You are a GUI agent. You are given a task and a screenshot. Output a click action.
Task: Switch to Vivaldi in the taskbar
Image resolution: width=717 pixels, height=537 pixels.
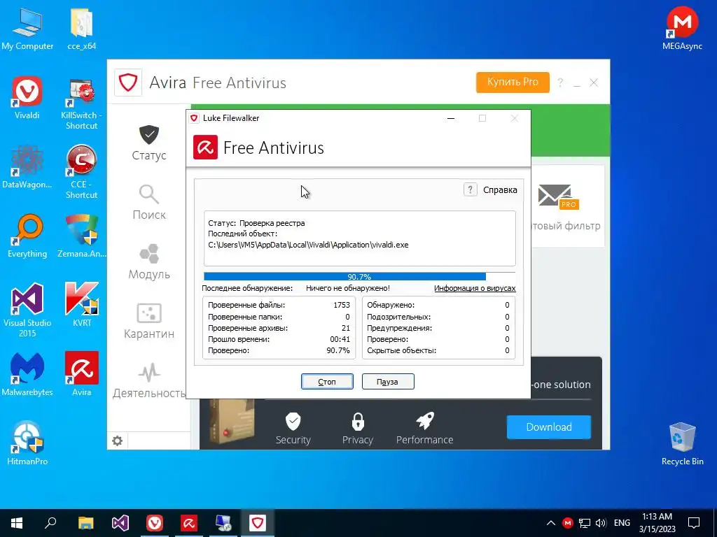(155, 523)
